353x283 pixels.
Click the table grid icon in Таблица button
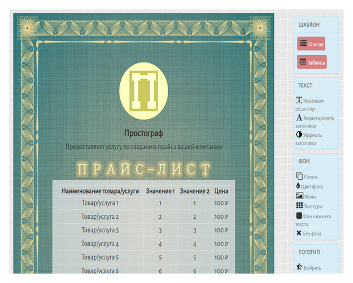[303, 61]
